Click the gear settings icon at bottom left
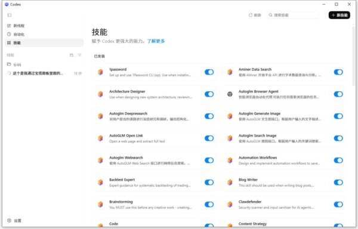This screenshot has width=358, height=229. (x=9, y=220)
